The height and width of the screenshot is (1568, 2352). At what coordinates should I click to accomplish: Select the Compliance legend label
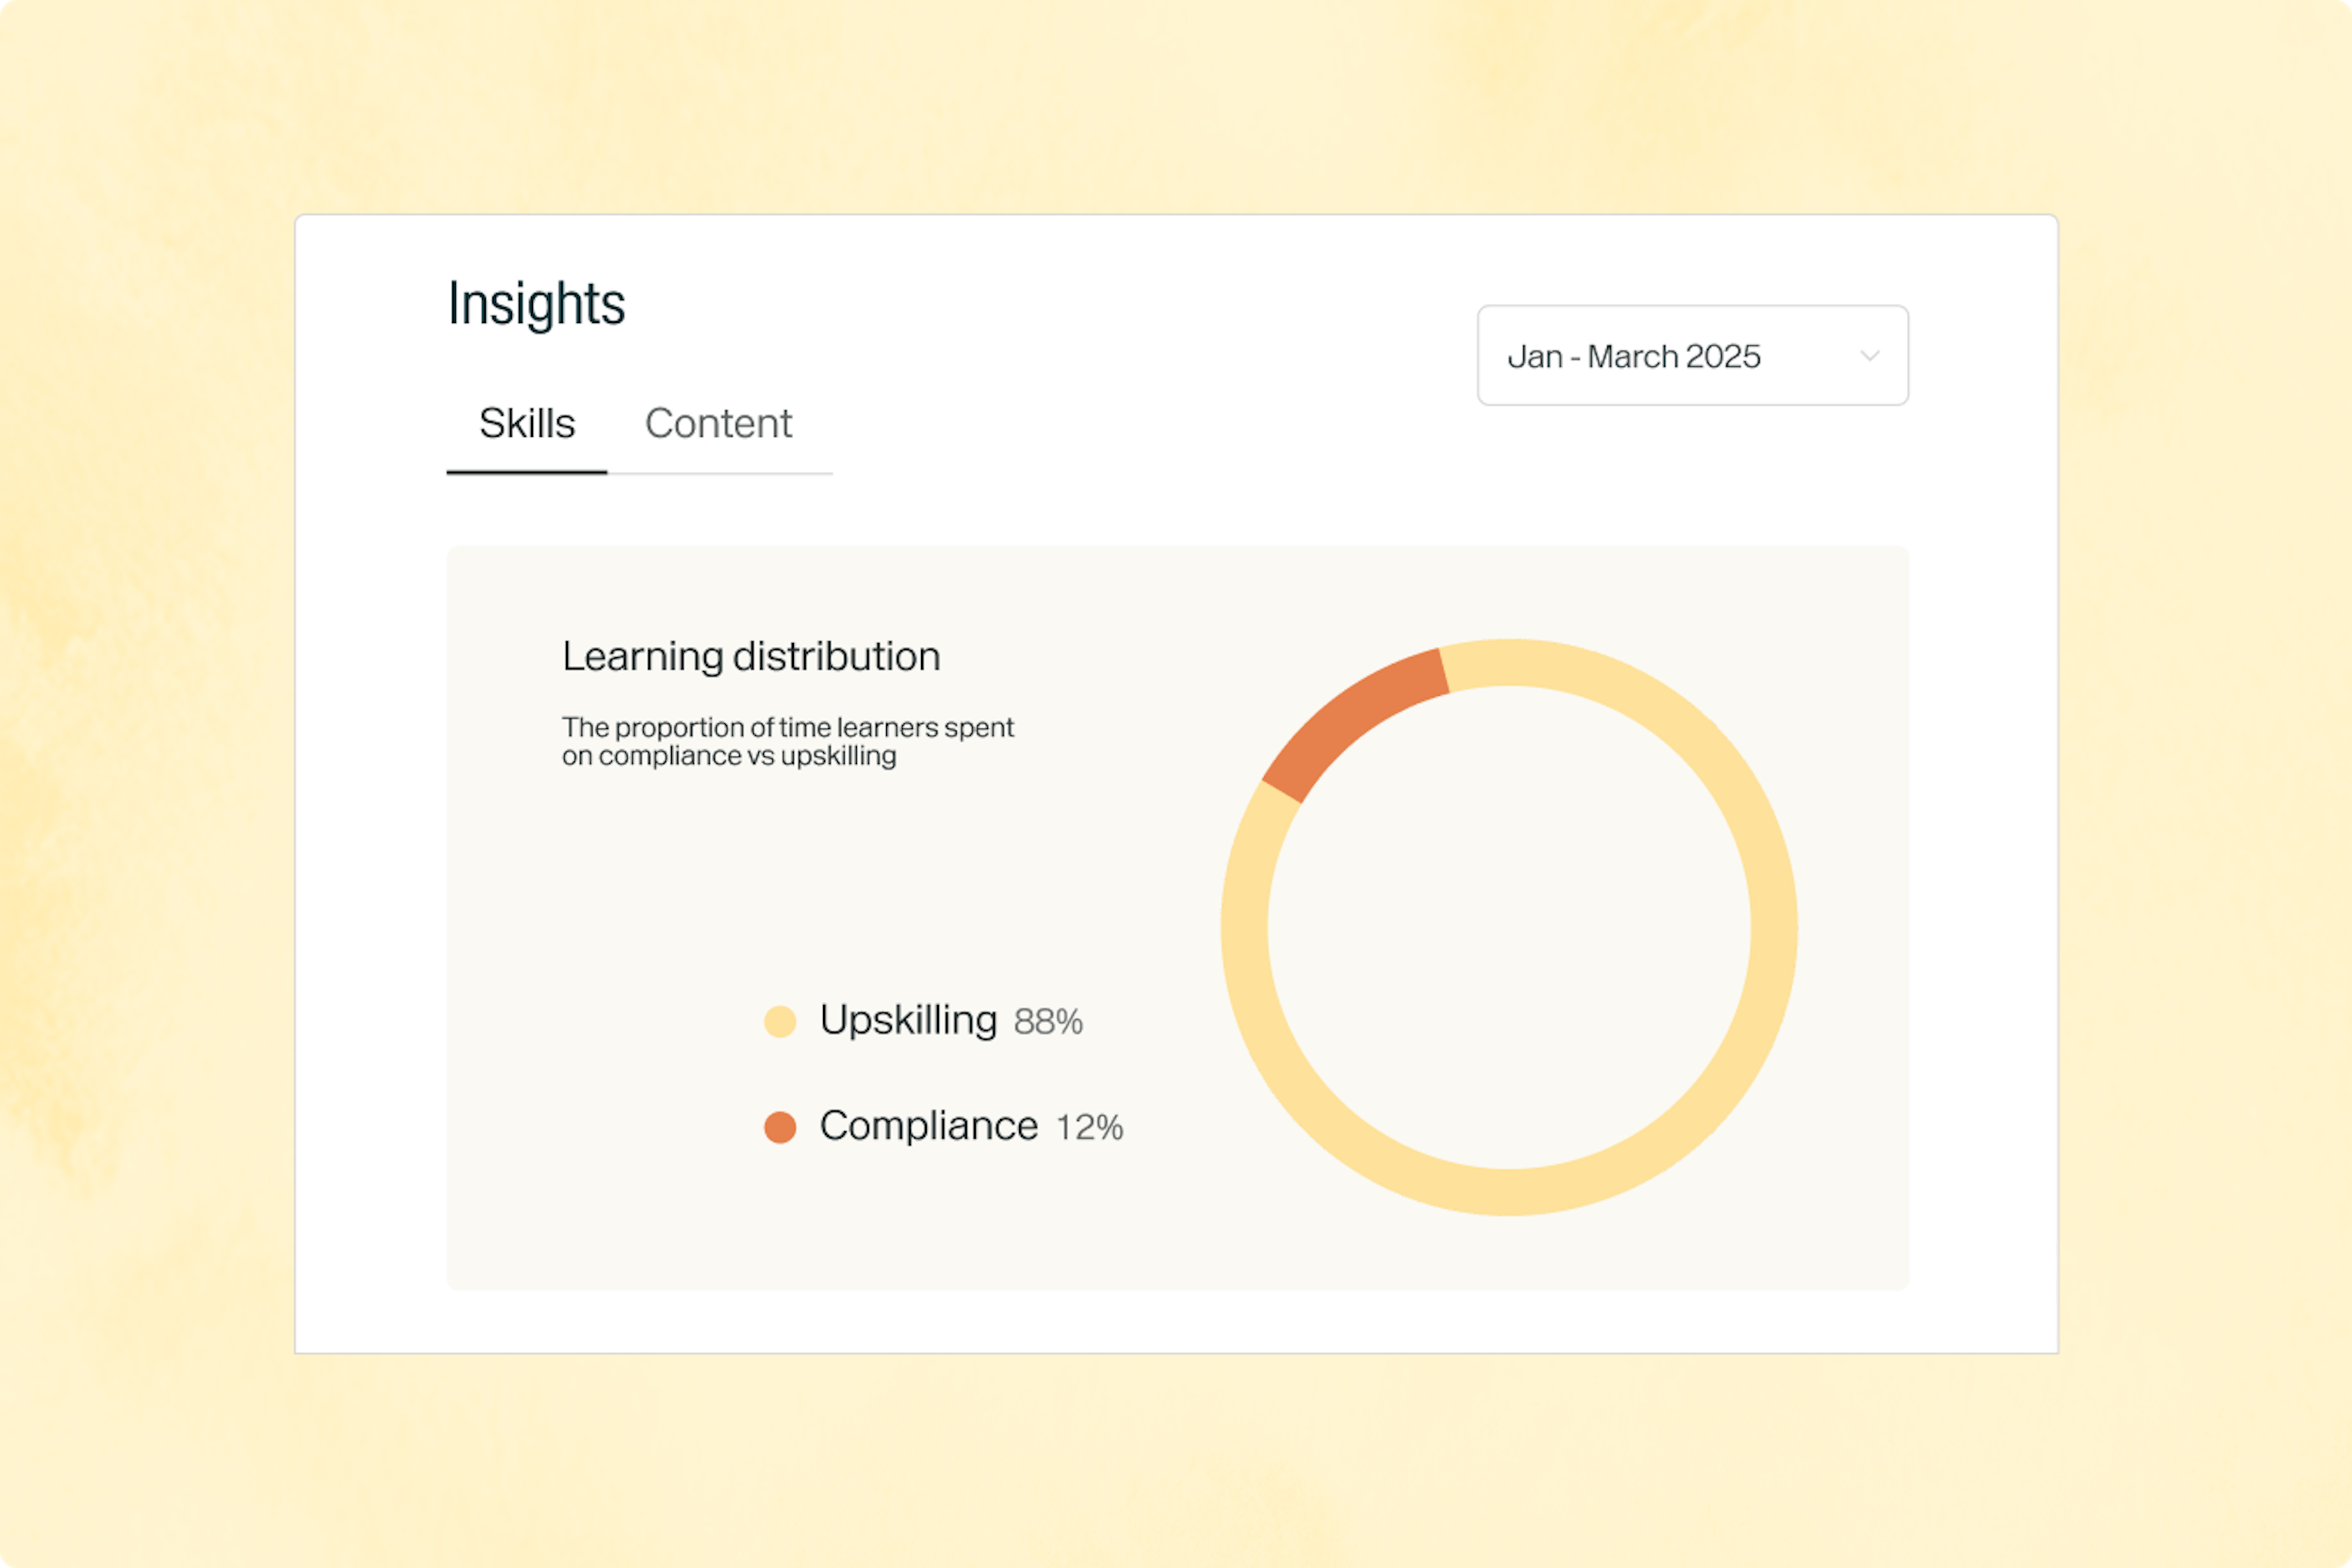929,1126
